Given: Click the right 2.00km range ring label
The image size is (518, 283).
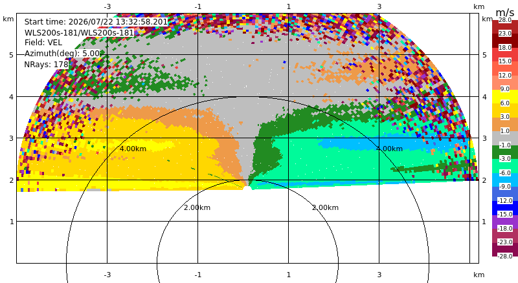Looking at the screenshot, I should click(x=326, y=207).
